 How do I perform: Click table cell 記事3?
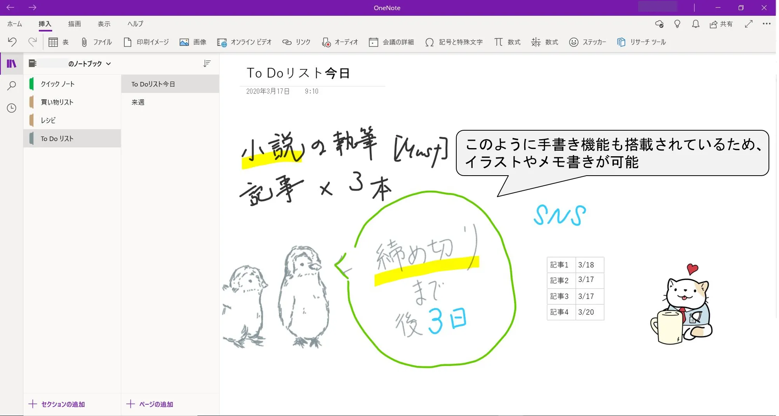[x=561, y=296]
